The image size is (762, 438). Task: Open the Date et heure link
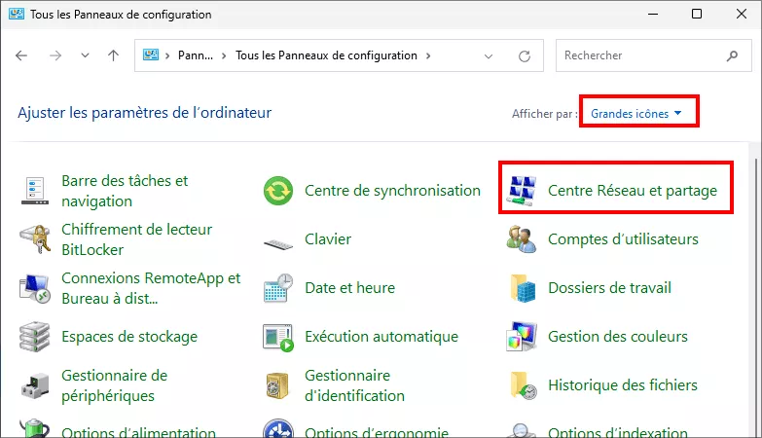click(x=350, y=288)
